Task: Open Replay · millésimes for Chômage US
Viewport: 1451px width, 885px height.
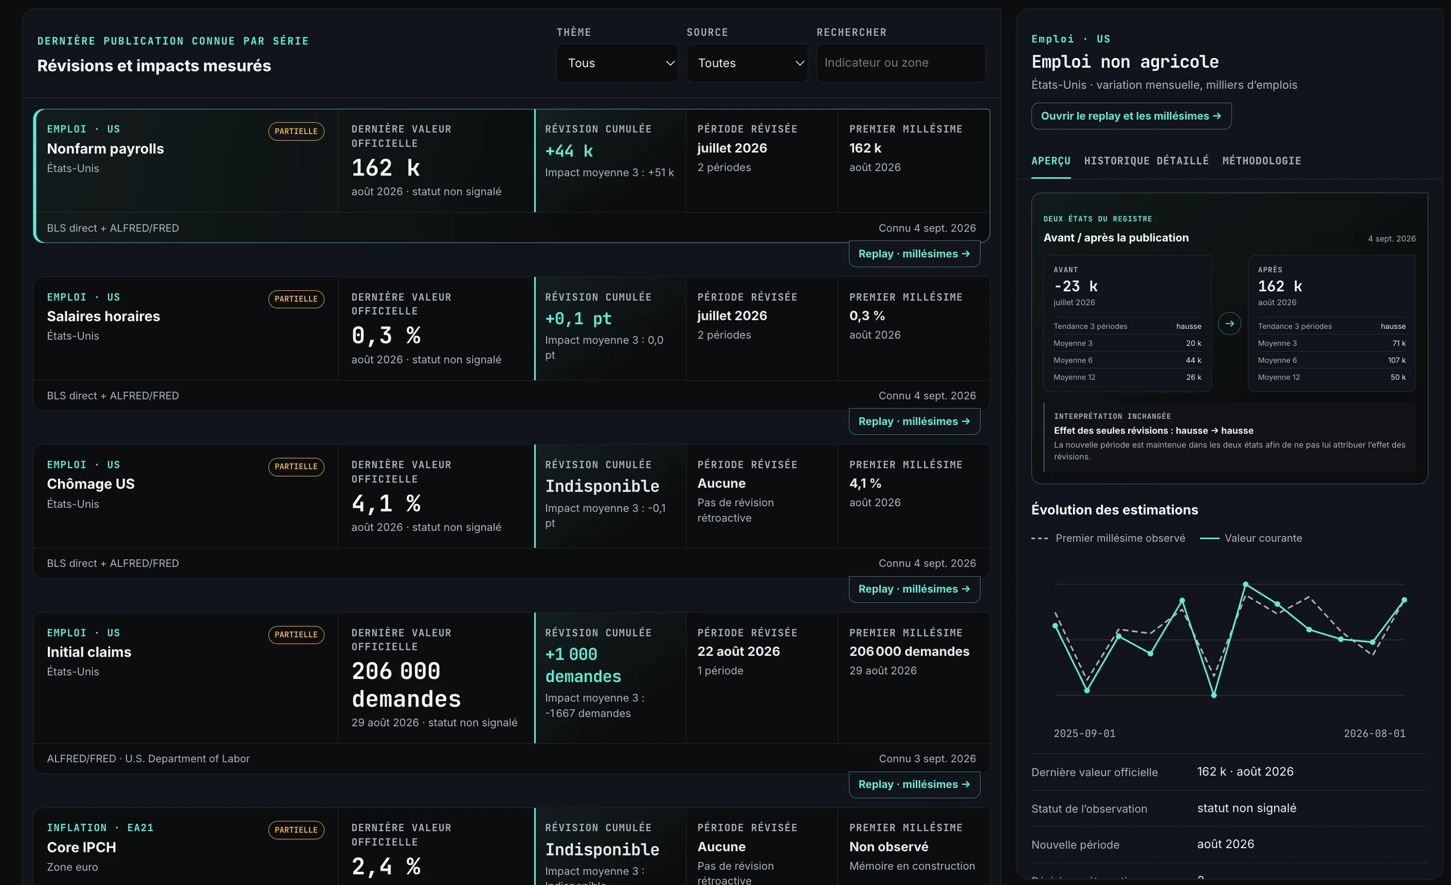Action: click(x=914, y=589)
